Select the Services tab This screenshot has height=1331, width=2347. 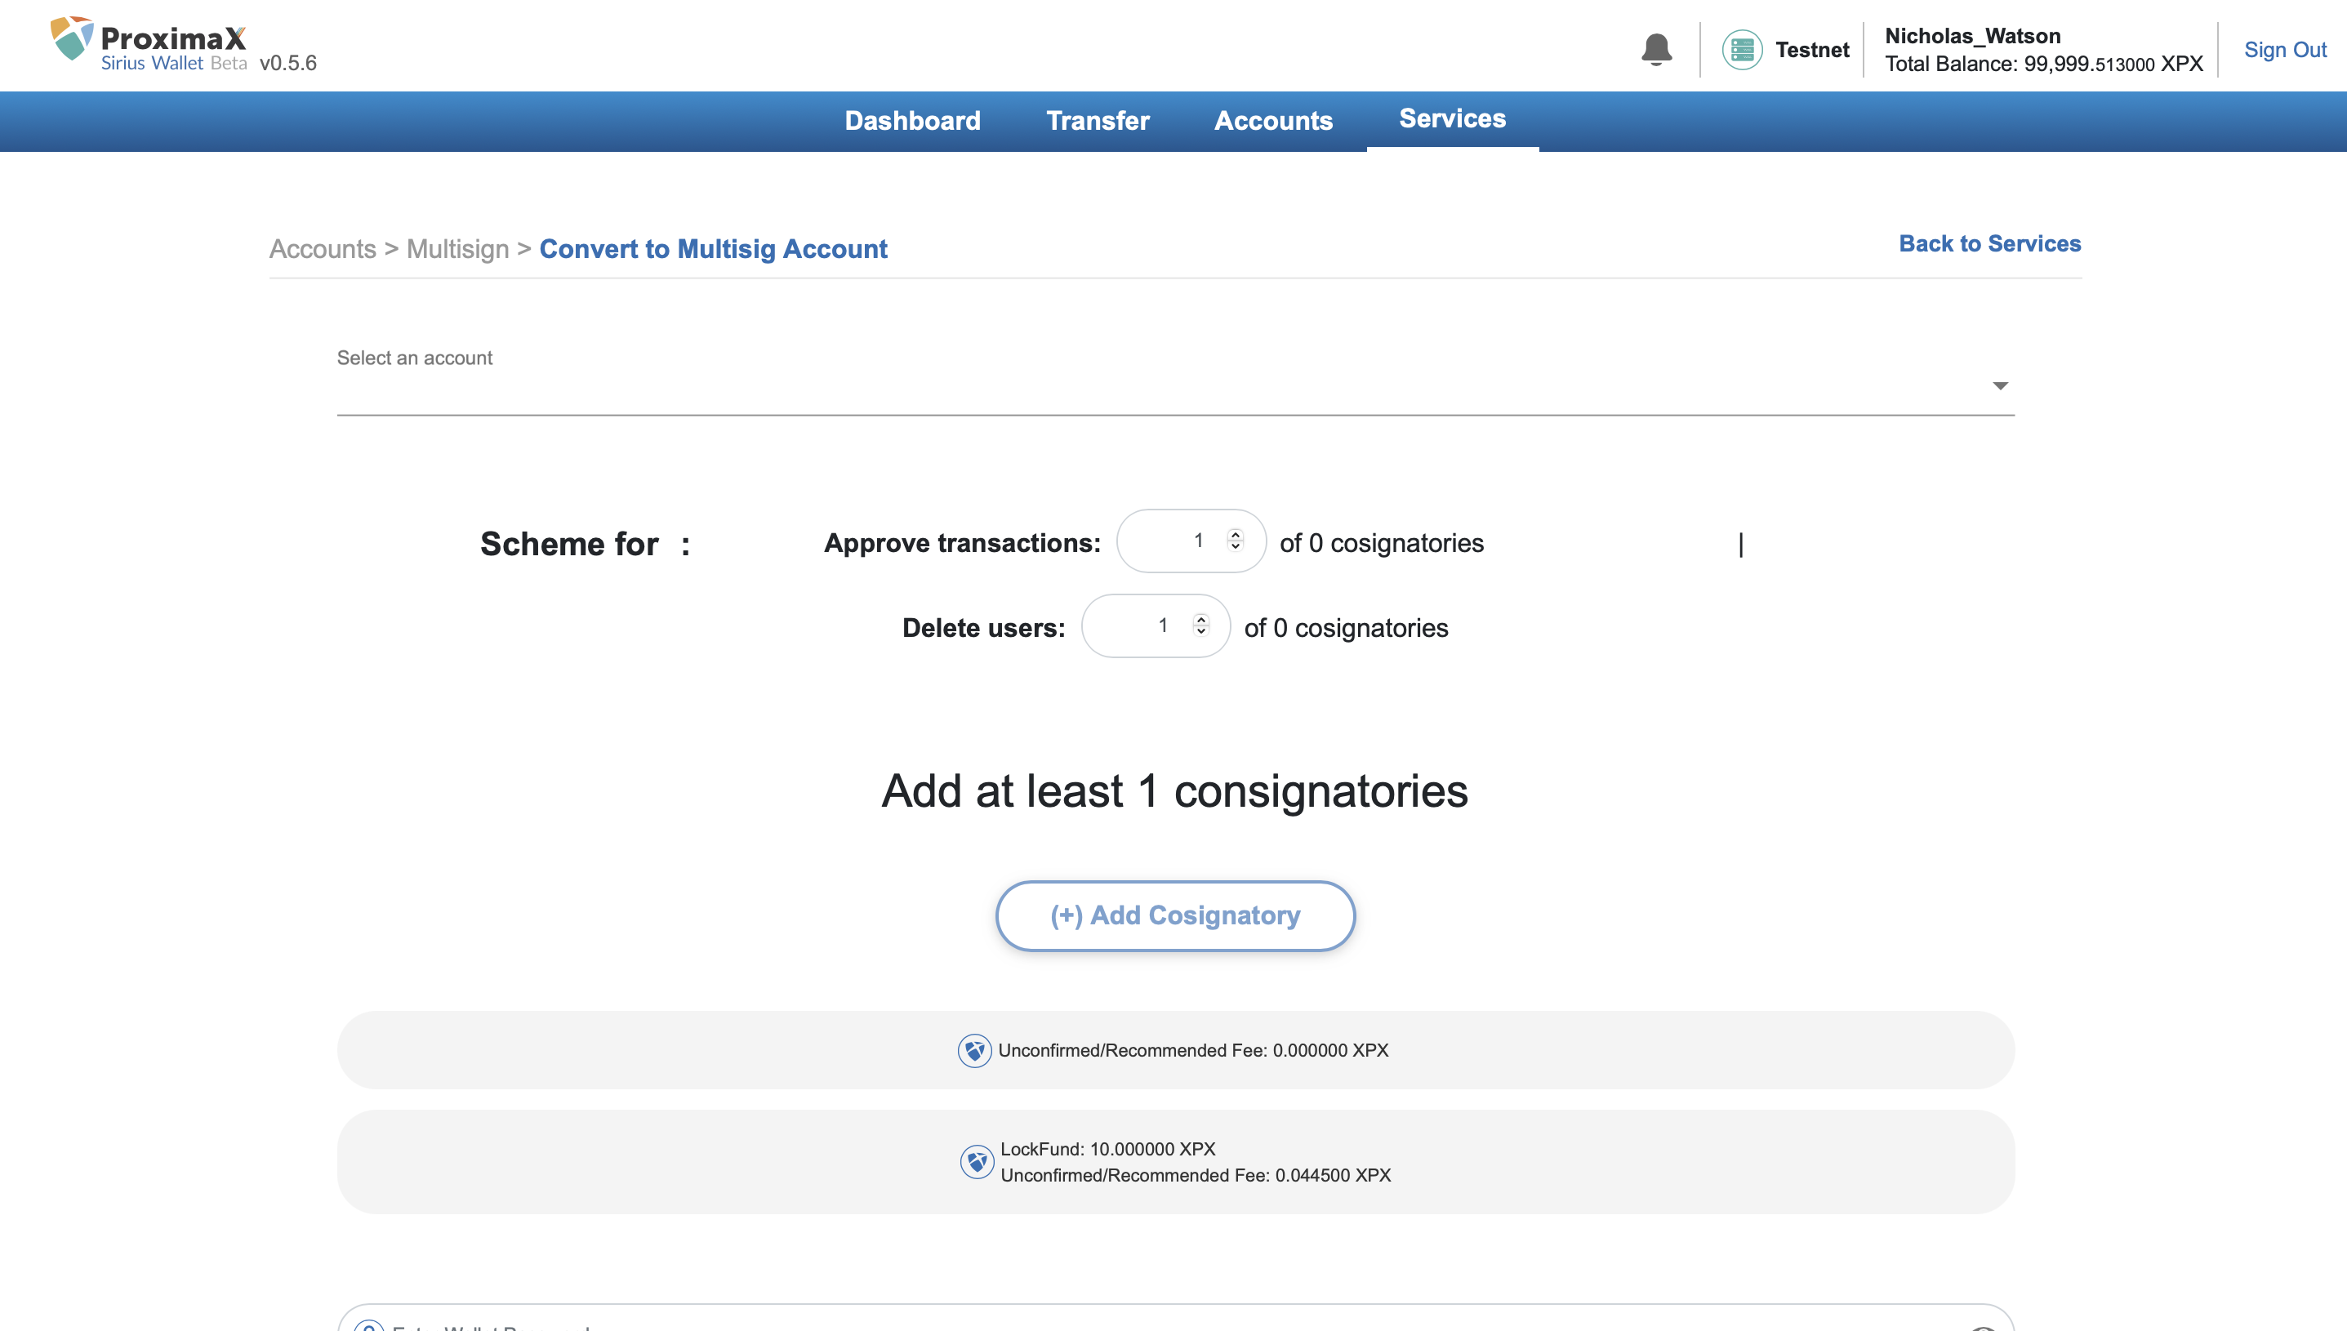[1451, 119]
